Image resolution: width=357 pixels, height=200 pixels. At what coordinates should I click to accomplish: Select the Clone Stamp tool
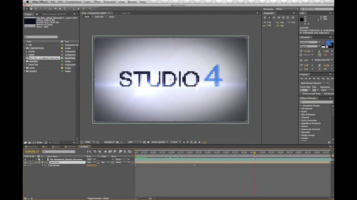pyautogui.click(x=74, y=9)
